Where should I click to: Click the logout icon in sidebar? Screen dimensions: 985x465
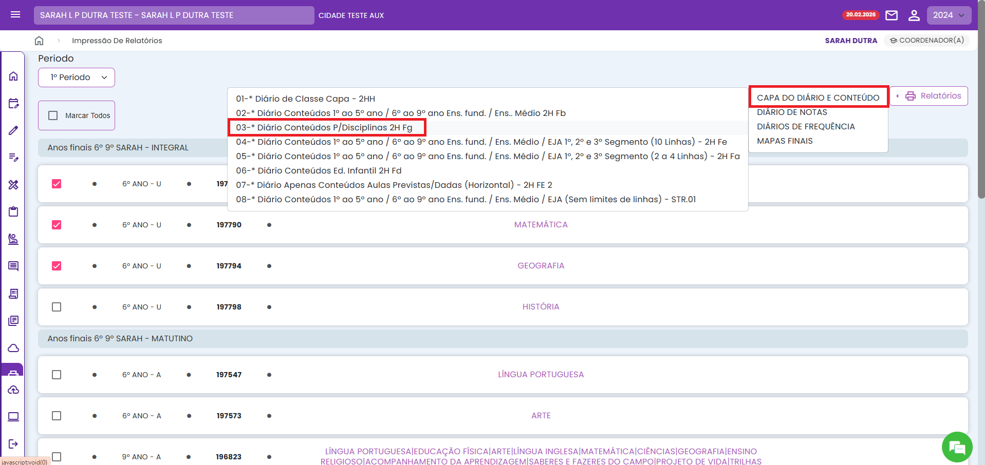pyautogui.click(x=13, y=443)
